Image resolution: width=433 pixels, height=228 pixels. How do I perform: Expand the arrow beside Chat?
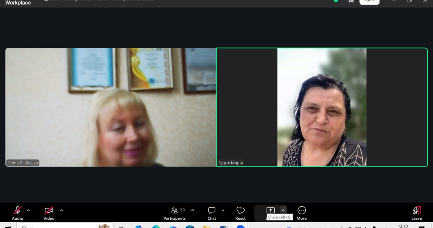[223, 210]
